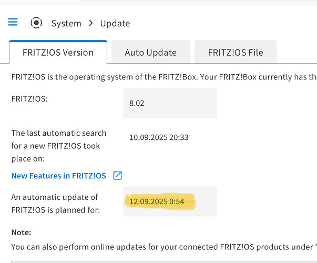The width and height of the screenshot is (317, 263).
Task: Open the FRITZ!OS File tab
Action: point(236,52)
